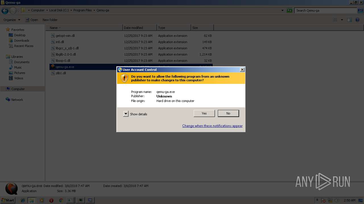Close the User Account Control dialog
Image resolution: width=364 pixels, height=204 pixels.
(x=242, y=70)
